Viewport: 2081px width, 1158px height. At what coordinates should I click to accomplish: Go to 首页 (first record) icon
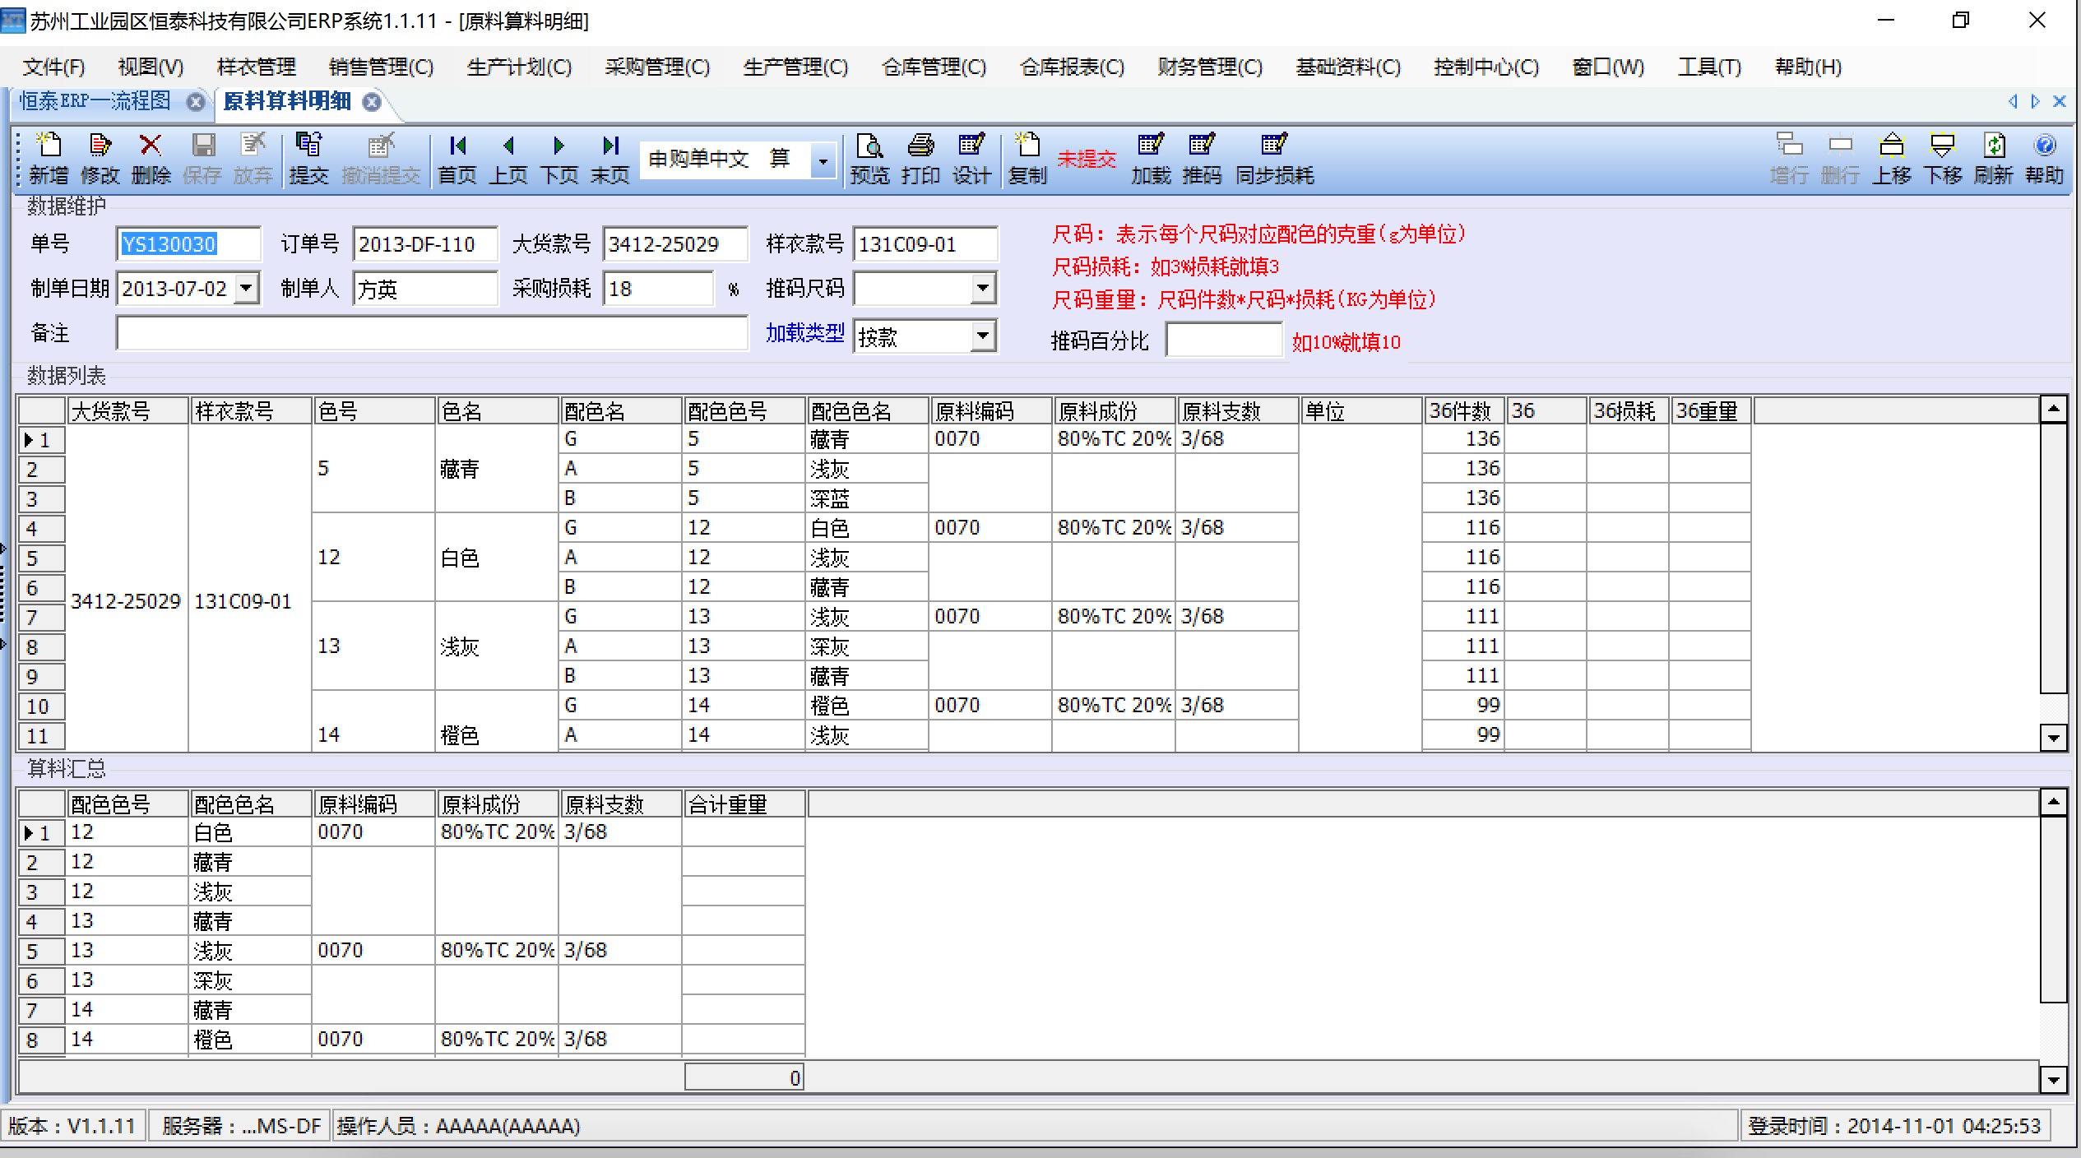pos(457,158)
